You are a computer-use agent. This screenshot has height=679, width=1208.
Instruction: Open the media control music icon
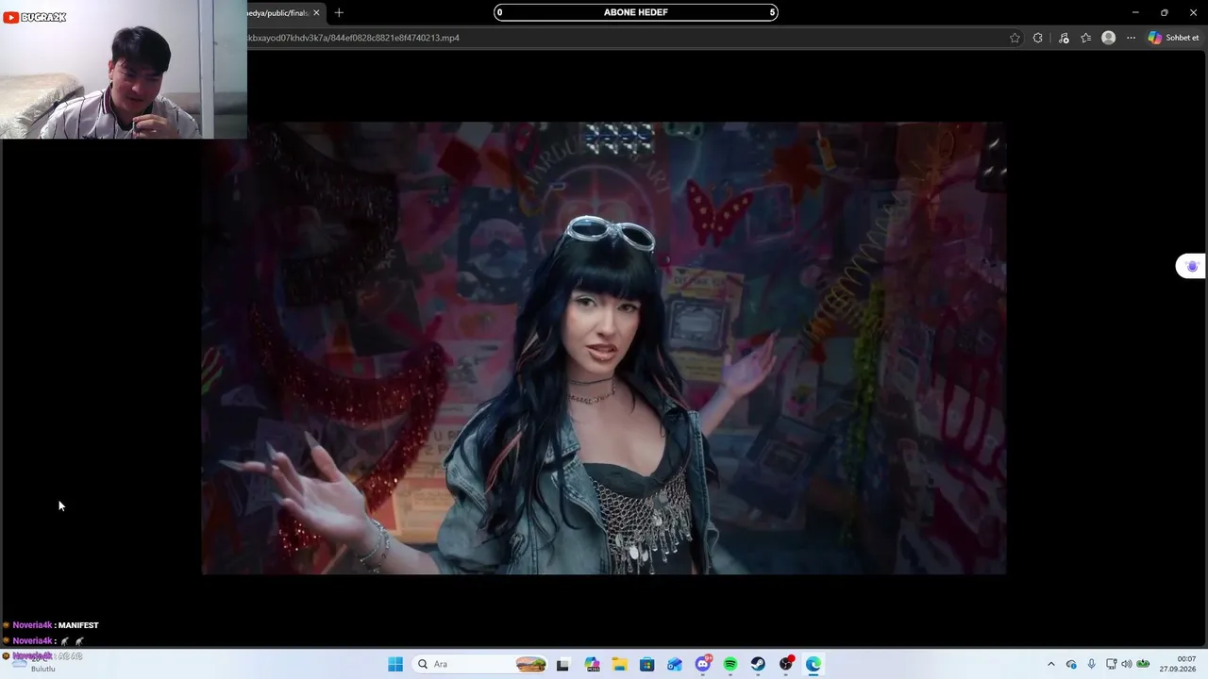1064,38
